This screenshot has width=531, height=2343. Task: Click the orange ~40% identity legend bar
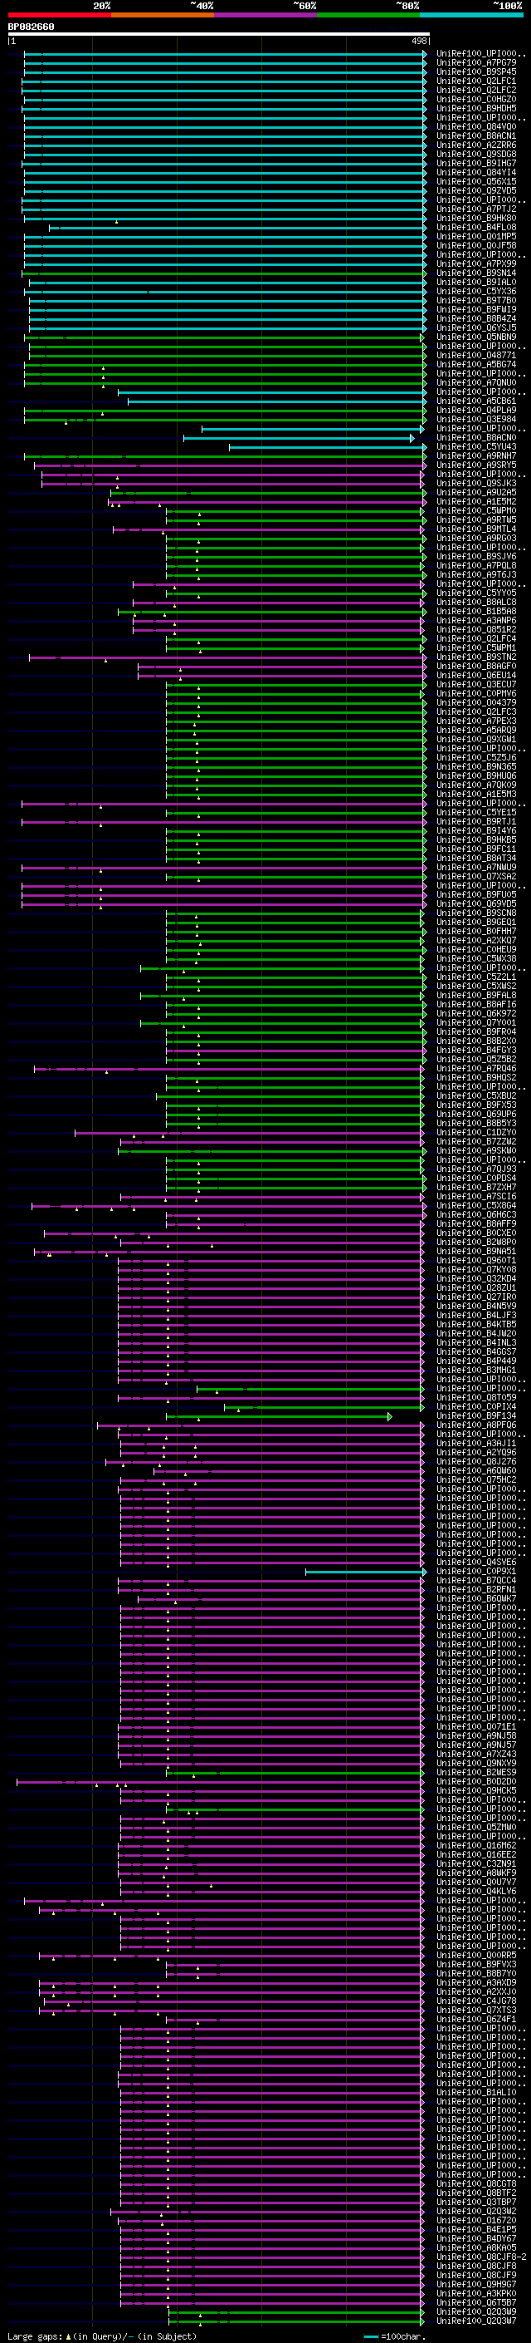(x=163, y=15)
